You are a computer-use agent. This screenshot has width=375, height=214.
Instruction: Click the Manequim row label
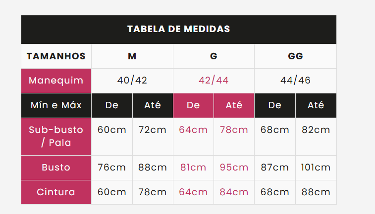[56, 81]
